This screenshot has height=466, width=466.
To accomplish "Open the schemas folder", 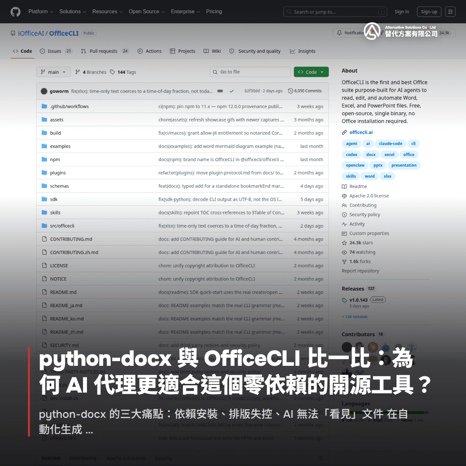I will (x=59, y=186).
